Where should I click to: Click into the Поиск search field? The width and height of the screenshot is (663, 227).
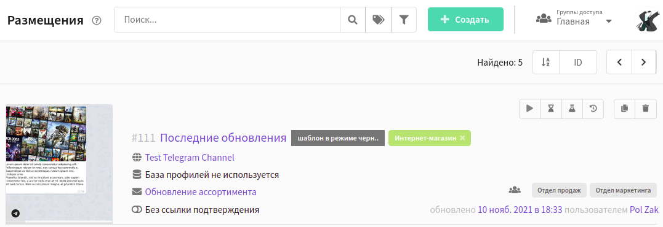click(227, 20)
